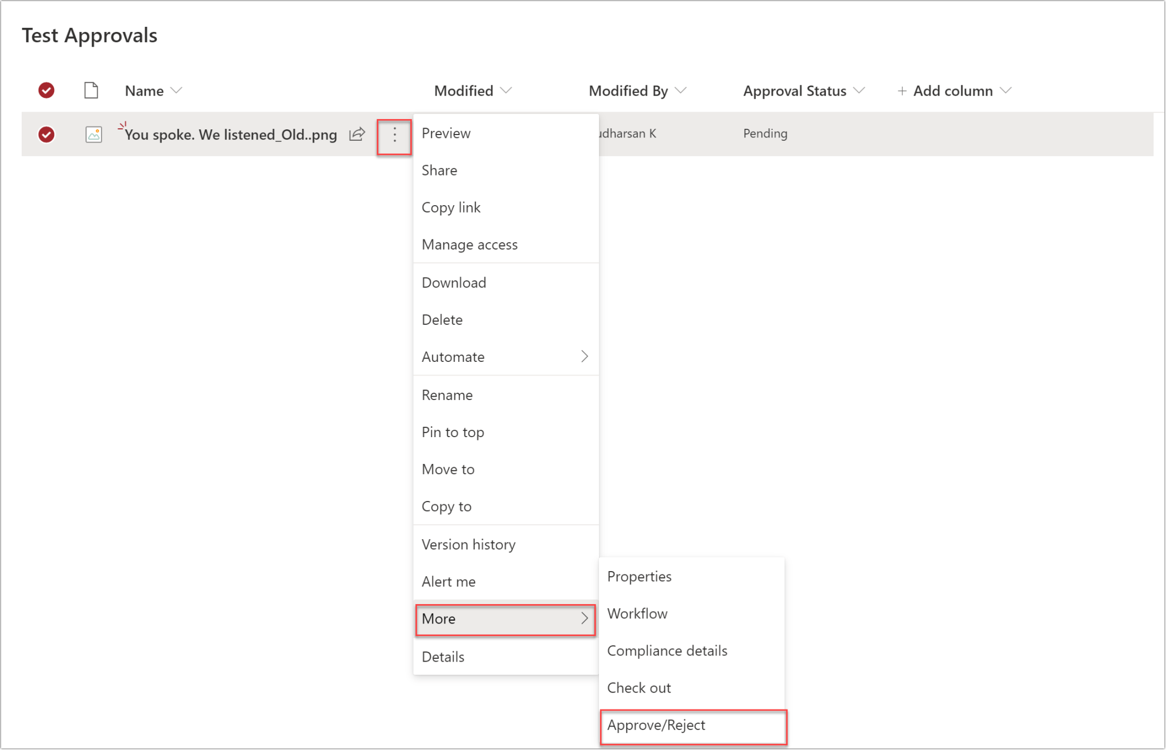
Task: Open the ellipsis menu for the png file
Action: [x=394, y=136]
